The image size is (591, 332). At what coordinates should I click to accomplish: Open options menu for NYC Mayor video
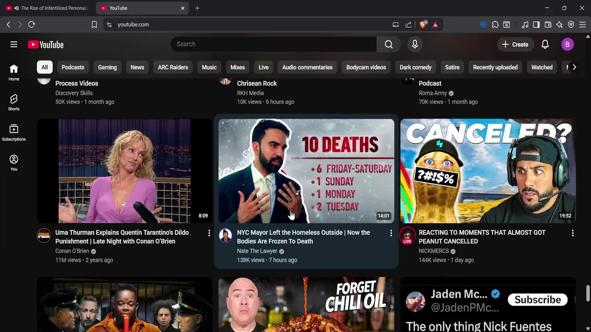click(391, 233)
